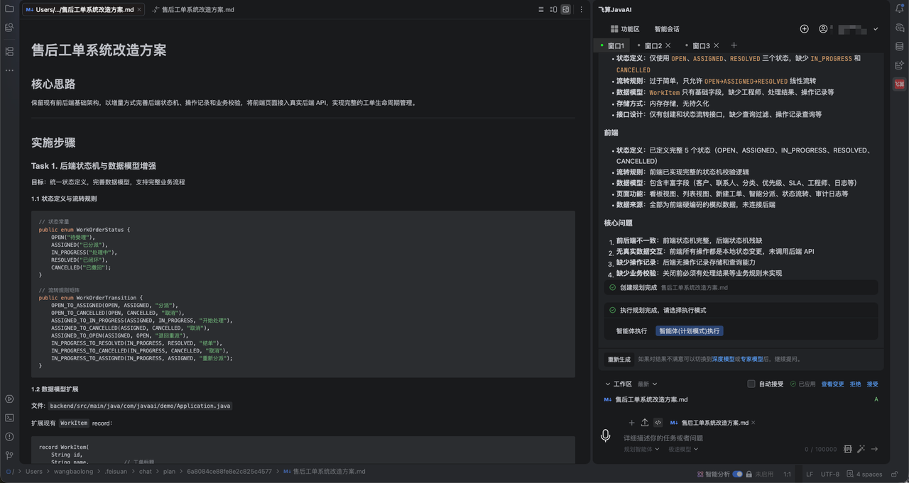This screenshot has width=909, height=483.
Task: Open the LF line separator selector
Action: pyautogui.click(x=810, y=474)
